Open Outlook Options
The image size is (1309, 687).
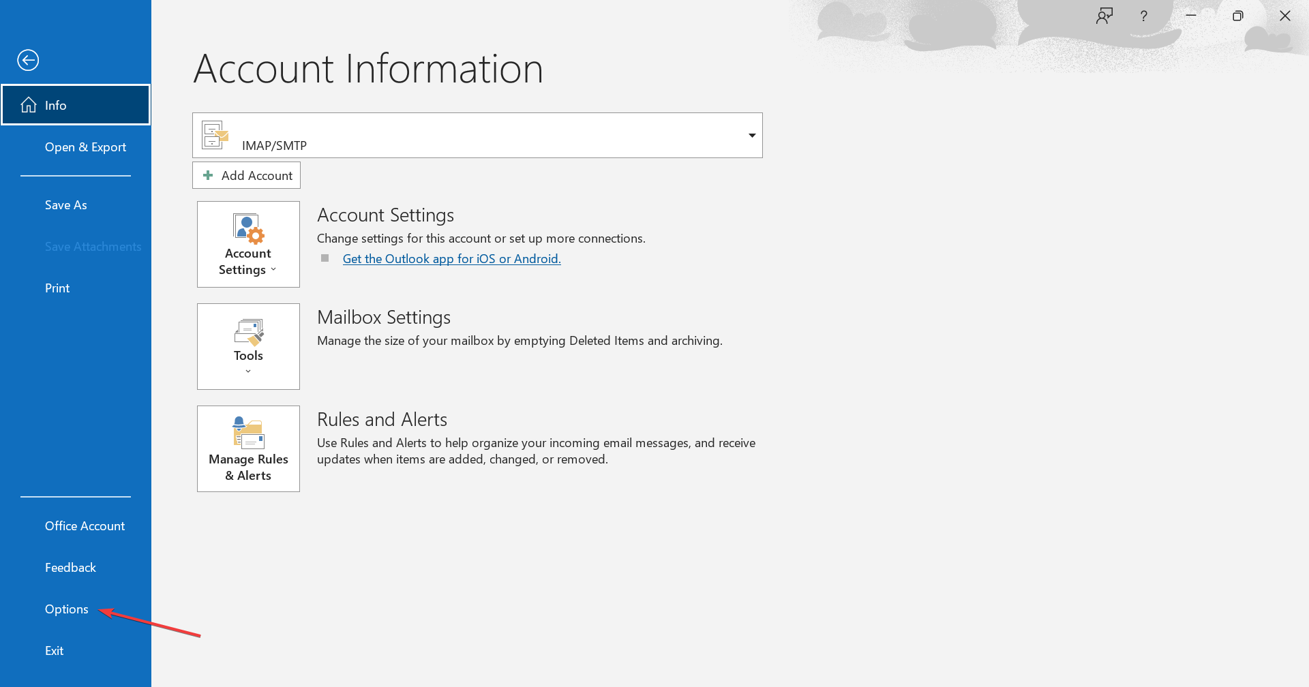pos(66,609)
